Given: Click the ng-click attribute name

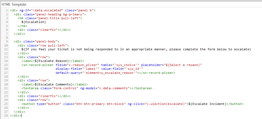Looking at the screenshot, I should point(135,104).
